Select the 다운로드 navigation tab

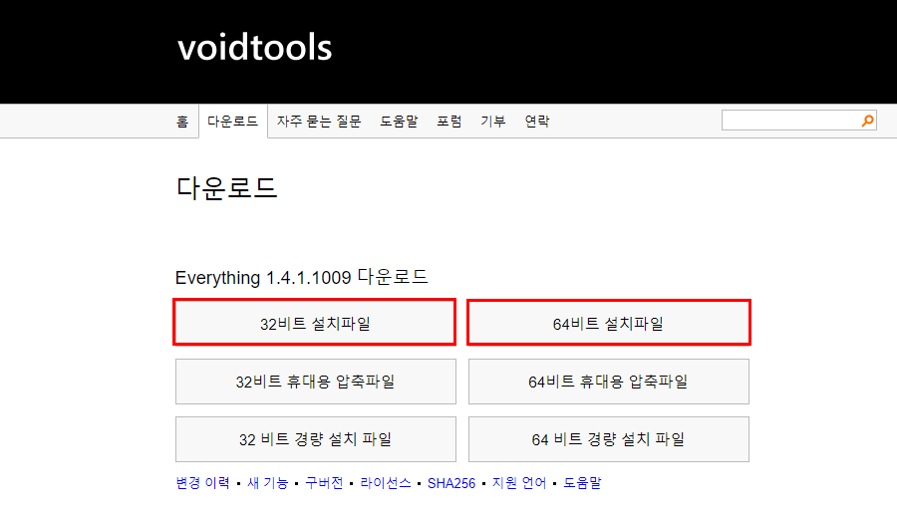tap(233, 122)
